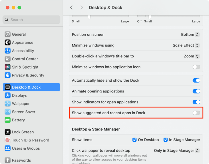
Task: Click the Privacy & Security hand icon
Action: click(8, 75)
